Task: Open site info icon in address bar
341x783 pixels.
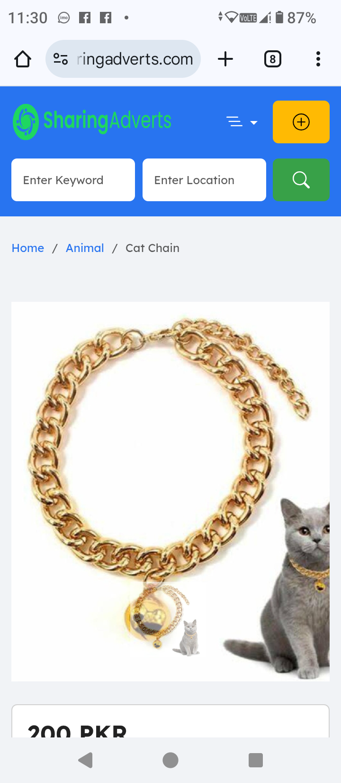Action: click(61, 59)
